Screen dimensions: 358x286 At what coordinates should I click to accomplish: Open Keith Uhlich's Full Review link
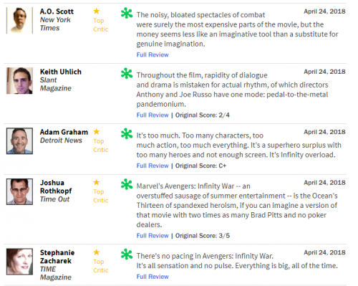[153, 115]
